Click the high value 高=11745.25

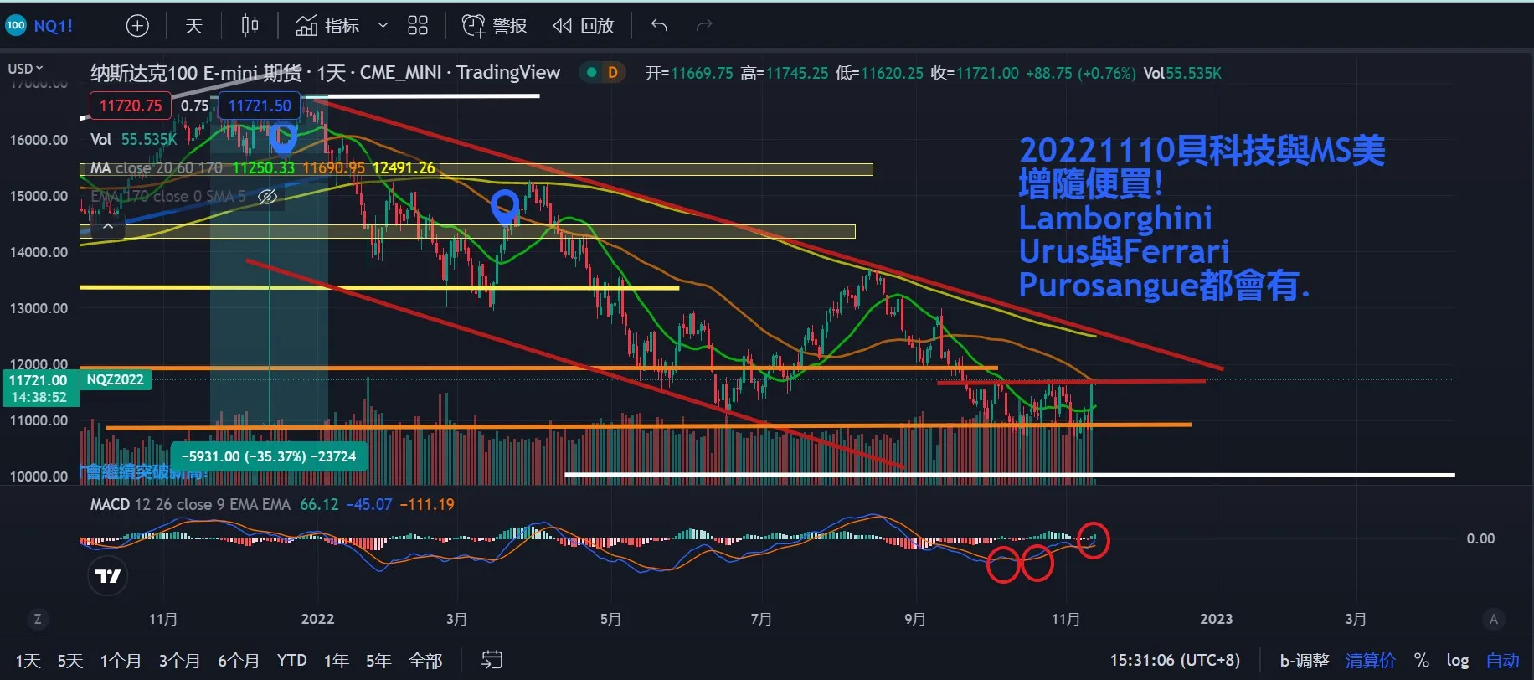pos(785,74)
